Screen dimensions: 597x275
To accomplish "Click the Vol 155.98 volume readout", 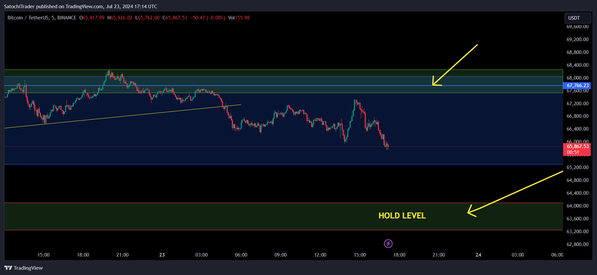I will (x=239, y=18).
